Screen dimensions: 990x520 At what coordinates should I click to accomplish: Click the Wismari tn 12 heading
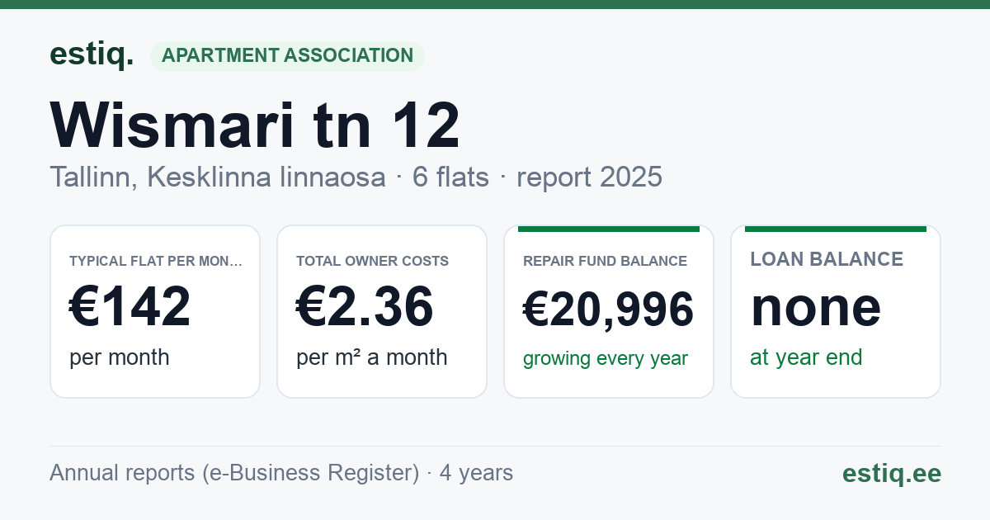(255, 125)
